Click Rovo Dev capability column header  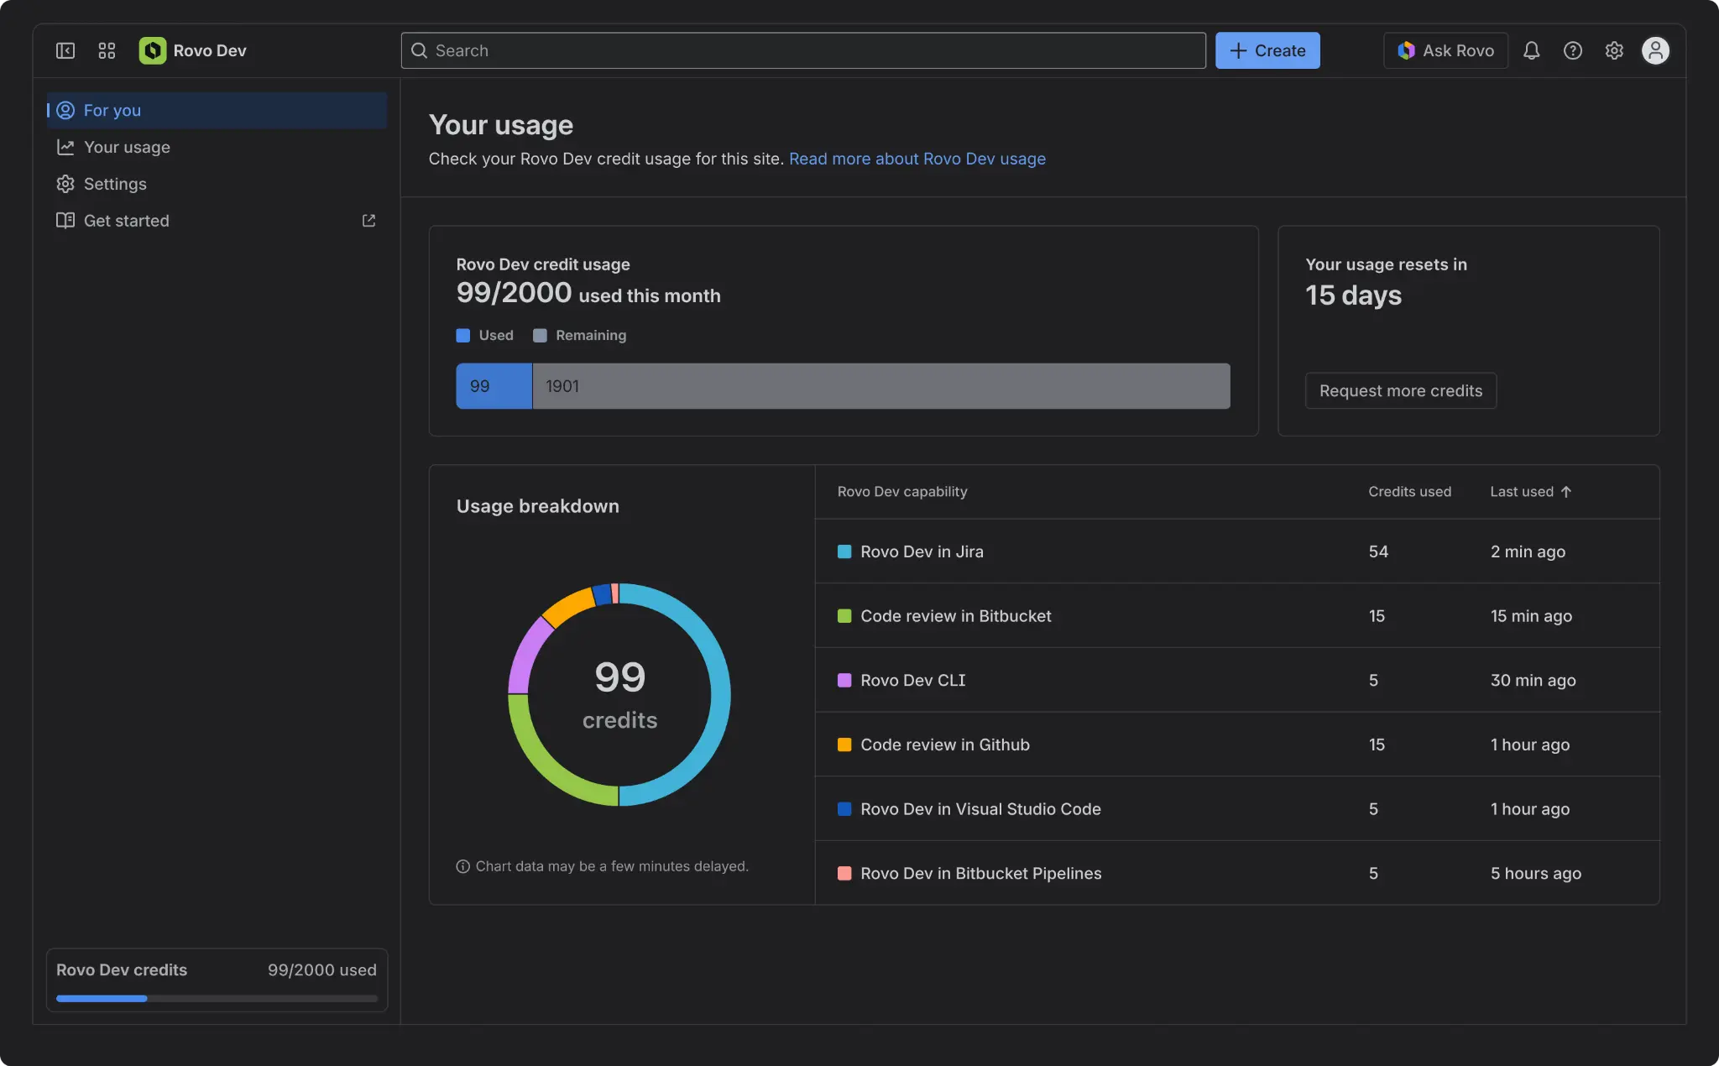coord(901,492)
